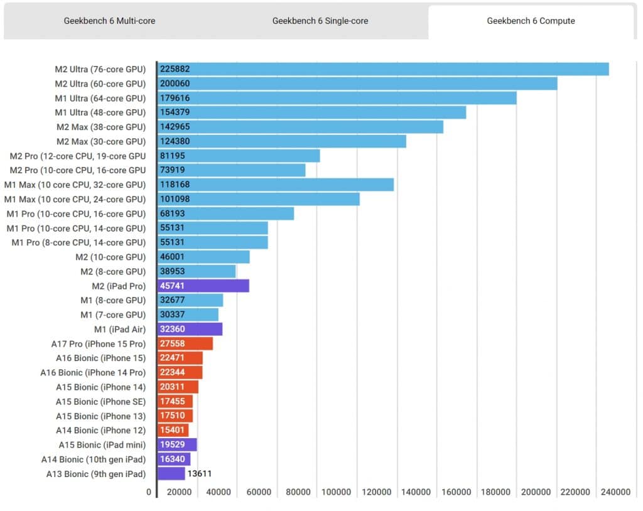
Task: Click the M2 (10-core GPU) bar
Action: (x=203, y=257)
